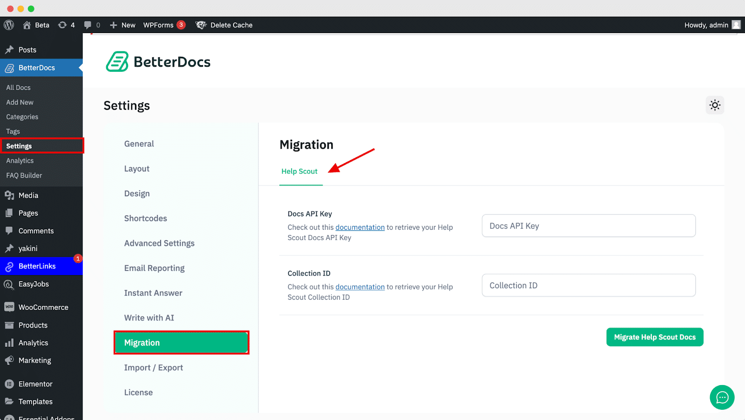Open the live chat support bubble
The width and height of the screenshot is (745, 420).
click(x=722, y=397)
